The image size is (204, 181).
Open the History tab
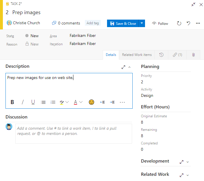click(x=161, y=55)
